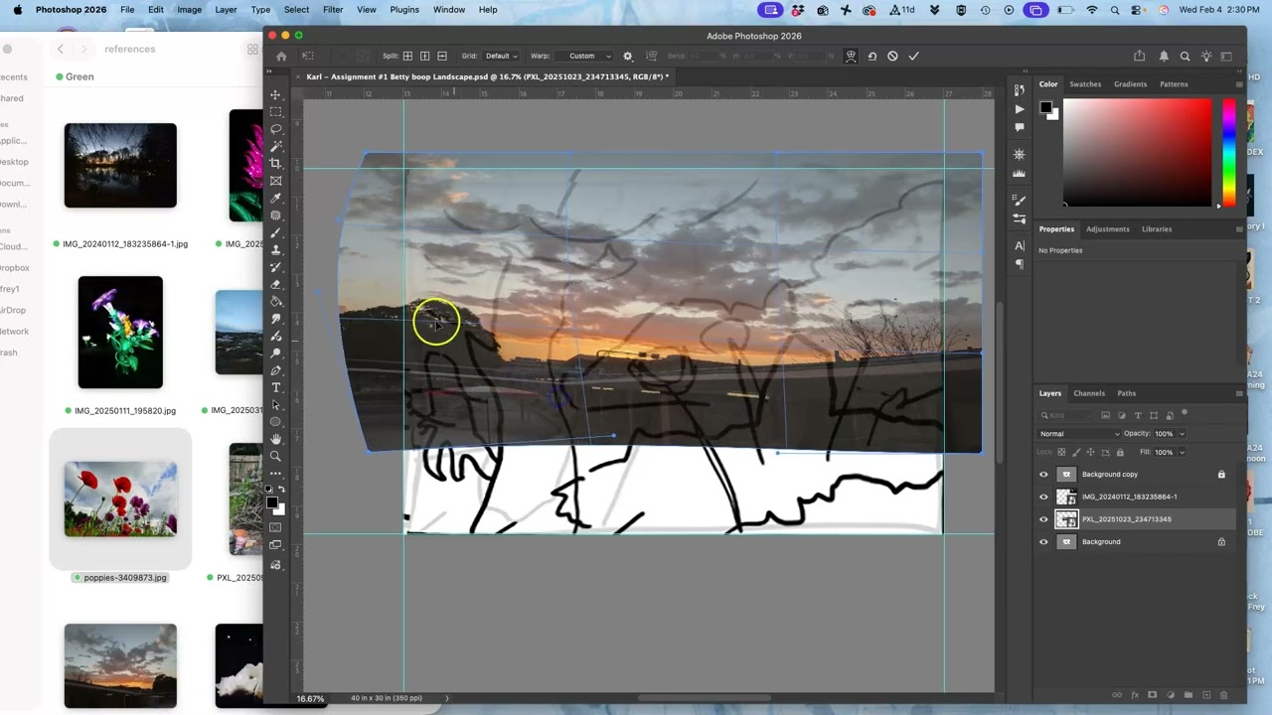Cancel the warp transform
The width and height of the screenshot is (1272, 715).
click(x=892, y=56)
